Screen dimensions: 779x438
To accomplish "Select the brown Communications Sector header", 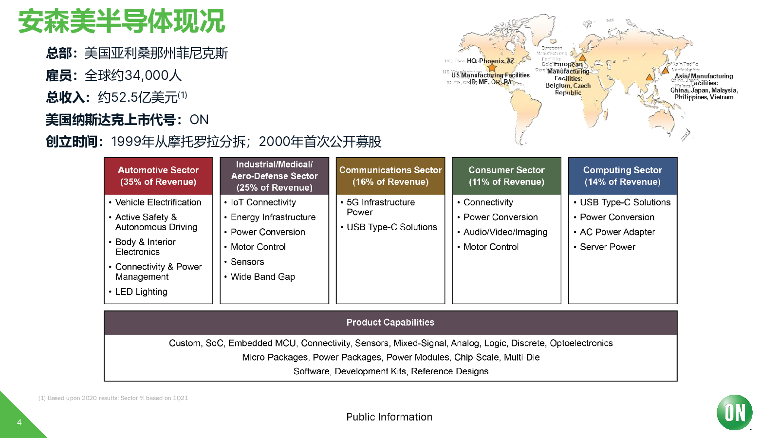I will pyautogui.click(x=390, y=176).
